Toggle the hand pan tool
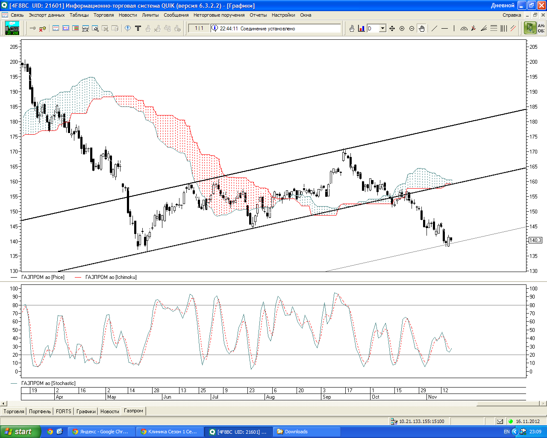The height and width of the screenshot is (438, 547). point(421,28)
